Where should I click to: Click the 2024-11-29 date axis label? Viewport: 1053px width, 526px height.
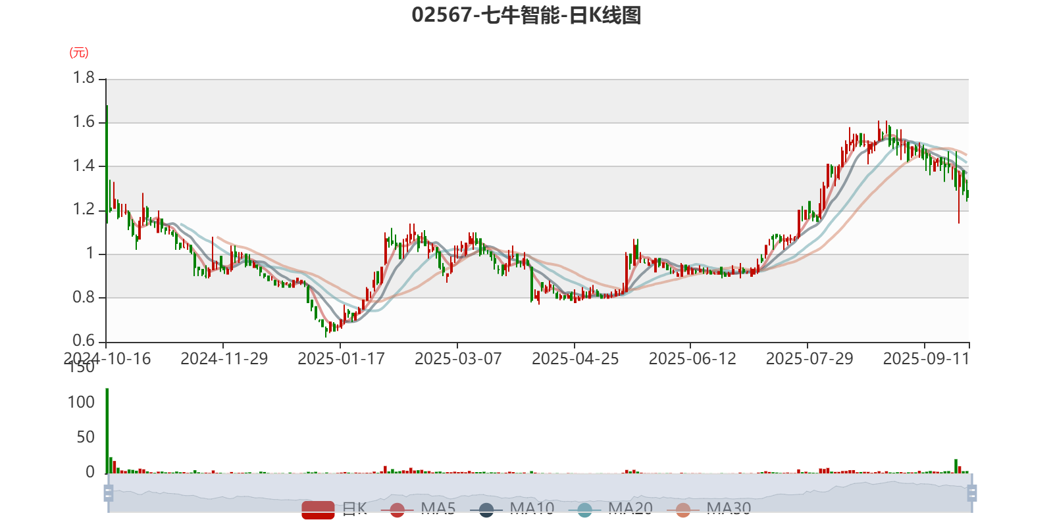tap(224, 359)
